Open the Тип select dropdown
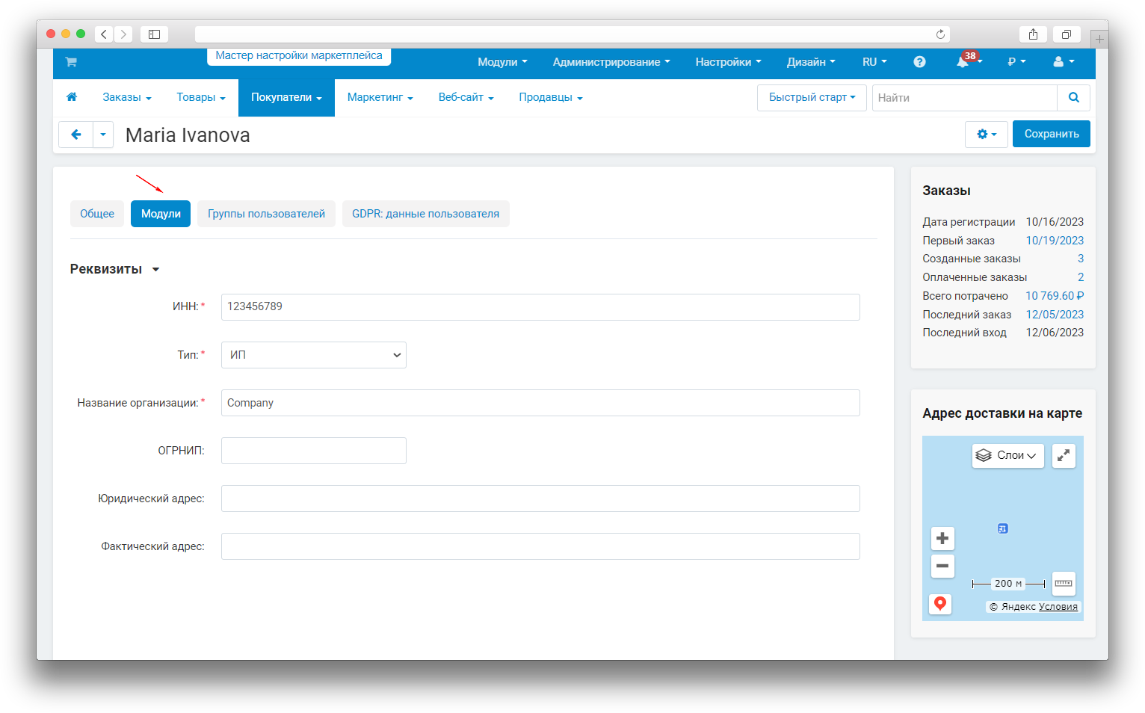This screenshot has height=713, width=1145. coord(313,355)
